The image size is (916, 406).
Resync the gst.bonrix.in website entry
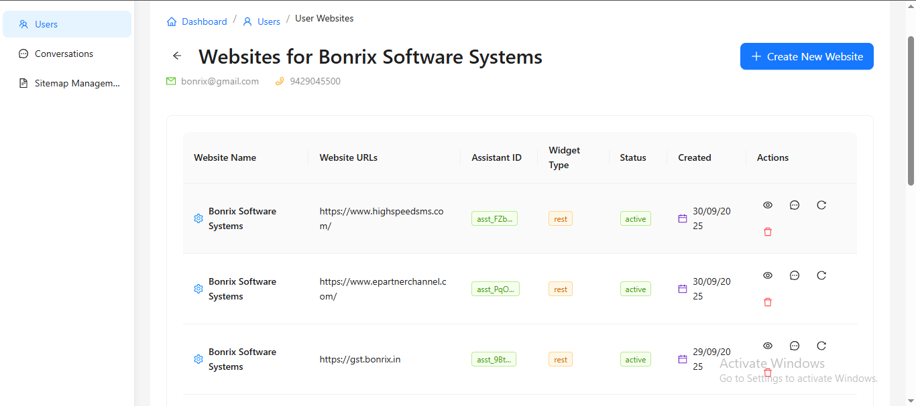(821, 346)
